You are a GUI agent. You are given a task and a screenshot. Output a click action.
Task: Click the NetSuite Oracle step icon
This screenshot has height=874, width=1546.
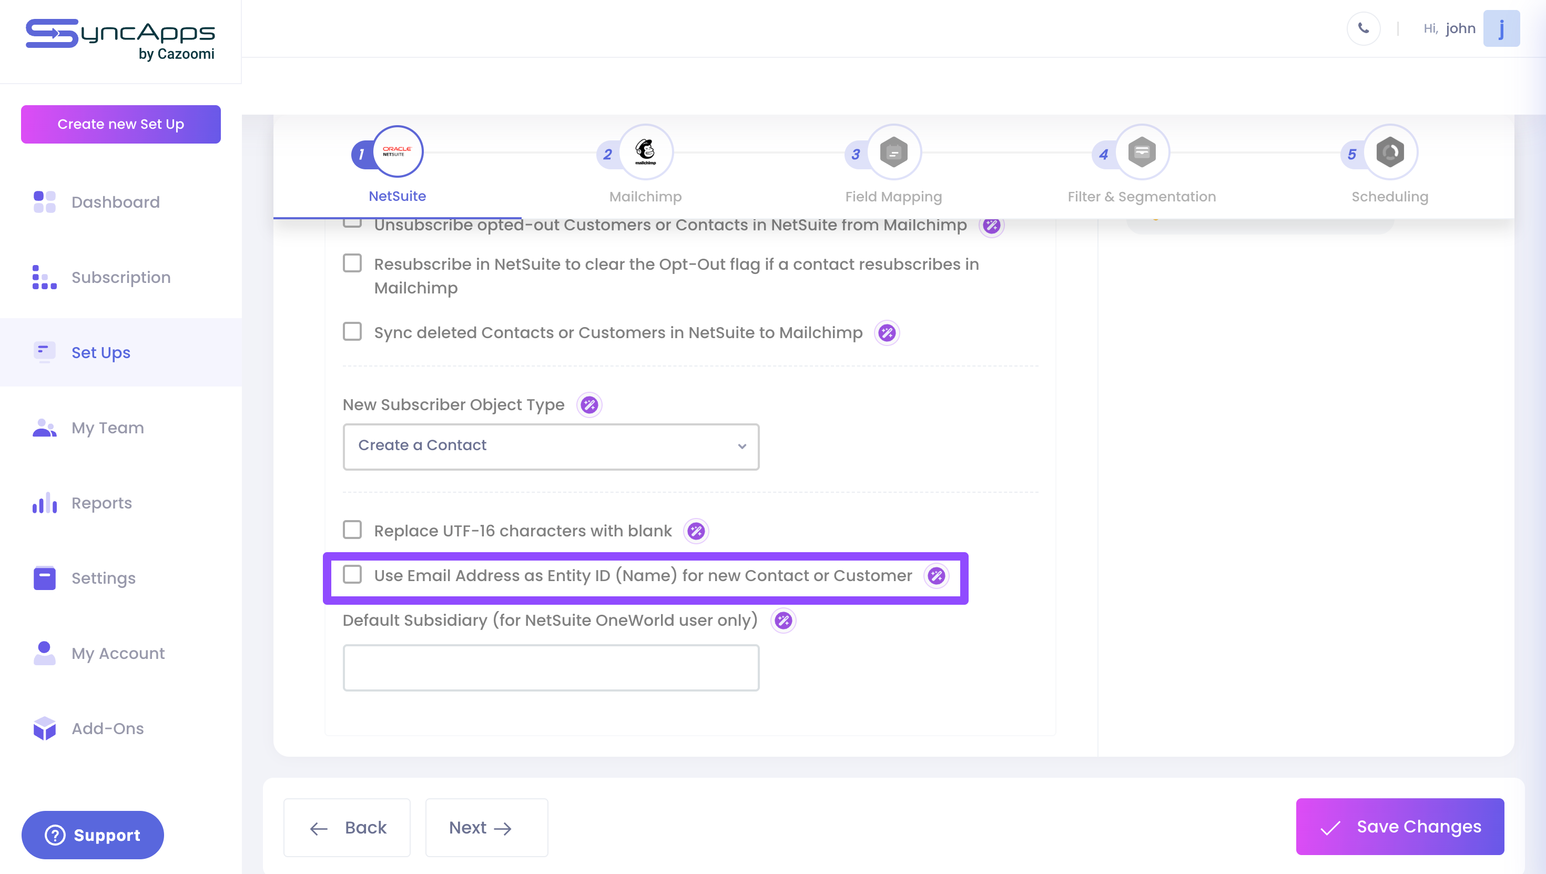click(398, 151)
